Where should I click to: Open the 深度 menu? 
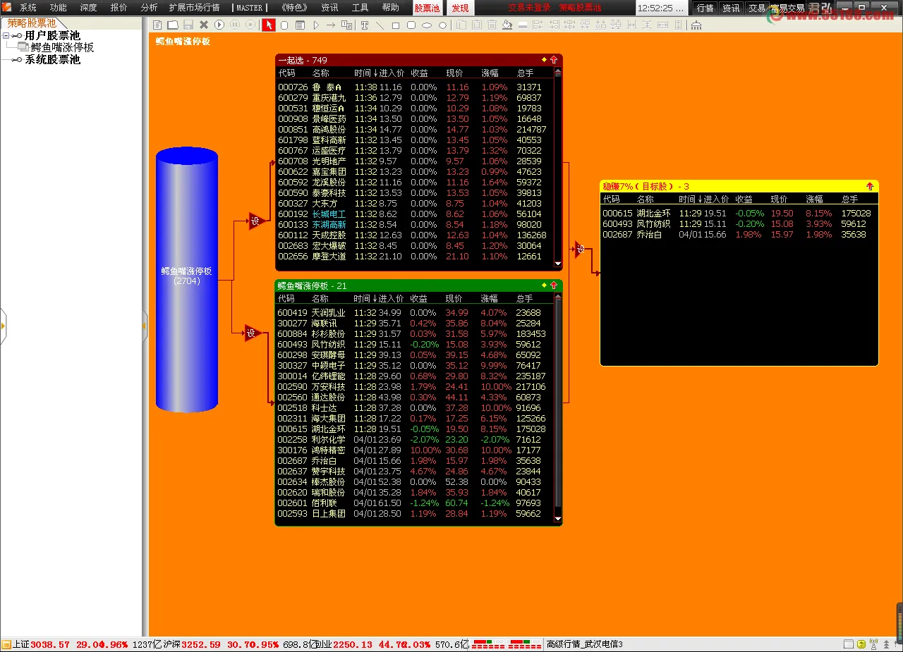point(89,8)
